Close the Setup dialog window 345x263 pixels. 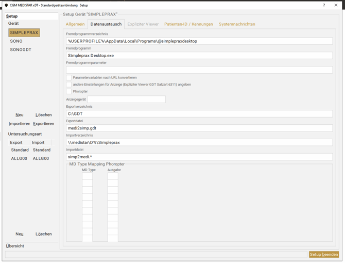[336, 5]
